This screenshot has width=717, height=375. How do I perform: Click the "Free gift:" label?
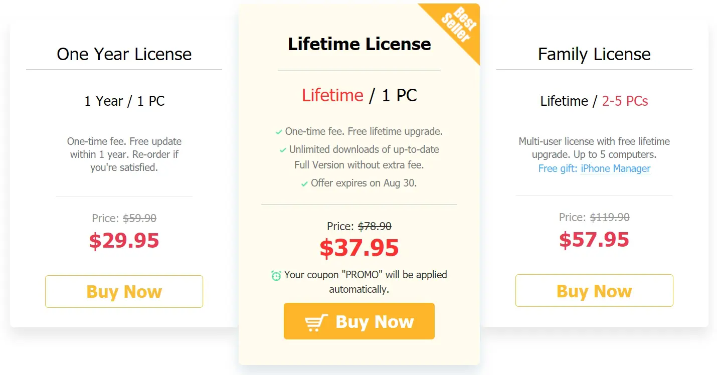[558, 168]
